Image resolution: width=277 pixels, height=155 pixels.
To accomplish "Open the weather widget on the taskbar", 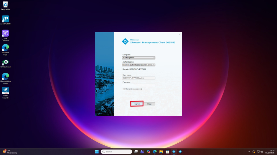I will [10, 152].
